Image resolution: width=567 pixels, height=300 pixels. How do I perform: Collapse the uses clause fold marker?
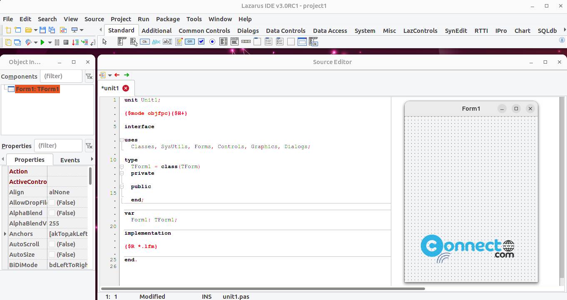(x=122, y=140)
